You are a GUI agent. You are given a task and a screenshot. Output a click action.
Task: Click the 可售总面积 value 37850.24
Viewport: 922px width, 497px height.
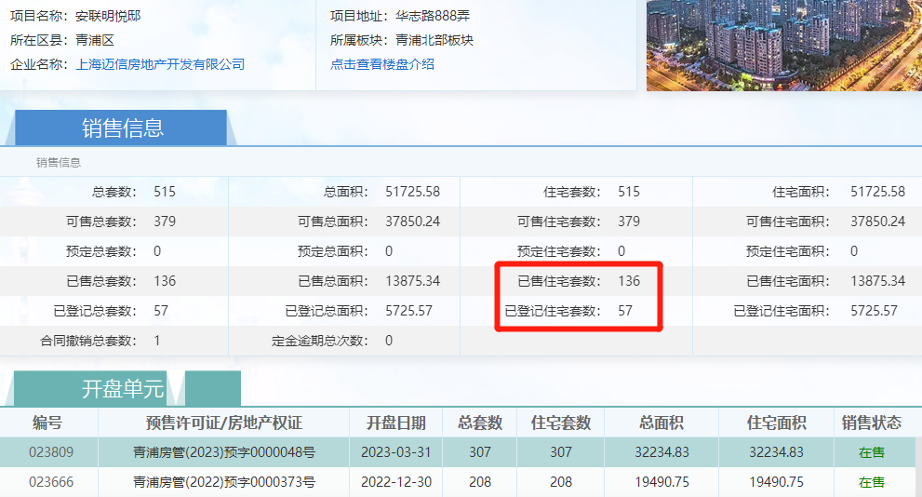tap(413, 222)
